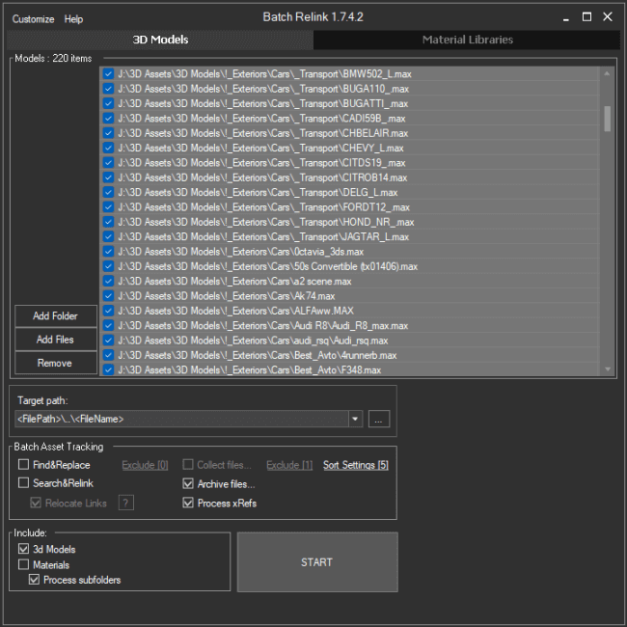Uncheck the CADI59B_.max checkbox
627x627 pixels.
coord(108,119)
